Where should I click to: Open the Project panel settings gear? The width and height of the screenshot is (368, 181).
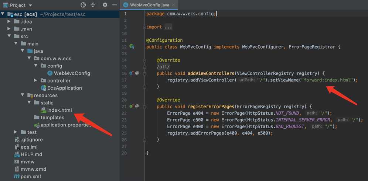(x=105, y=5)
